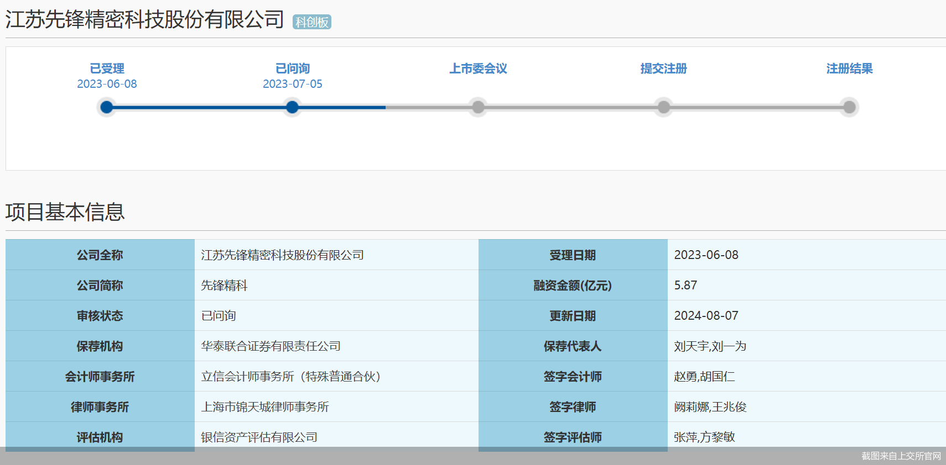Select the 注册结果 gray timeline dot

tap(849, 107)
